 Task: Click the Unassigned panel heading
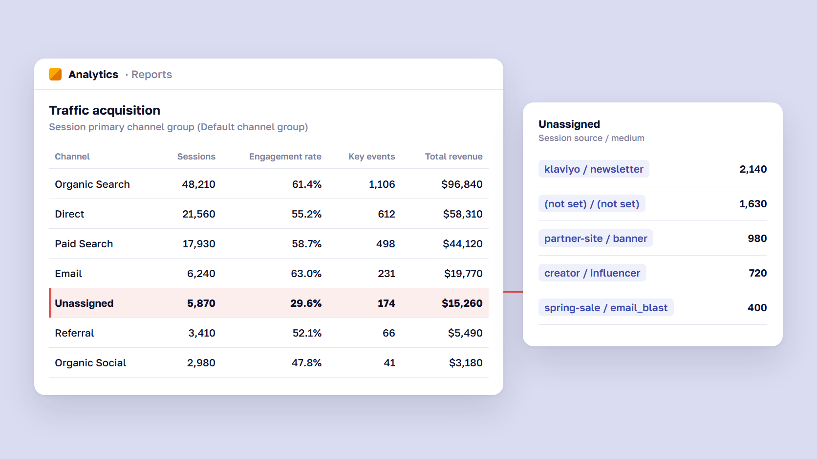569,124
